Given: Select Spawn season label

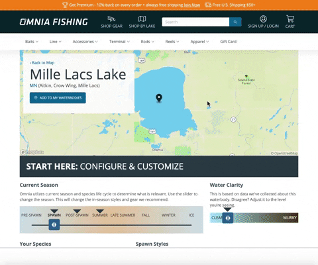Looking at the screenshot, I should coord(54,215).
